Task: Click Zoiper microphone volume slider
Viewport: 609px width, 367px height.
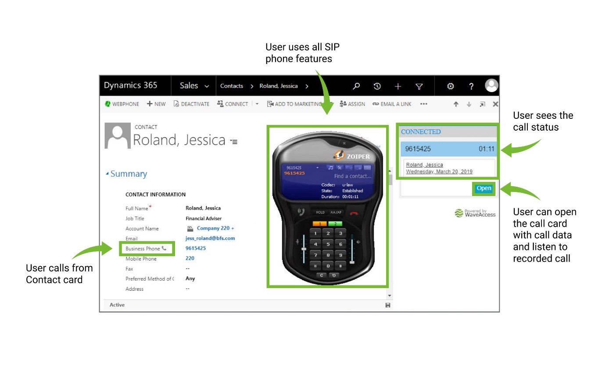Action: [x=303, y=249]
